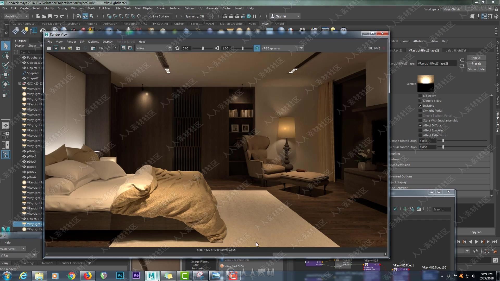
Task: Open the masterLayer render layer dropdown
Action: [x=12, y=248]
